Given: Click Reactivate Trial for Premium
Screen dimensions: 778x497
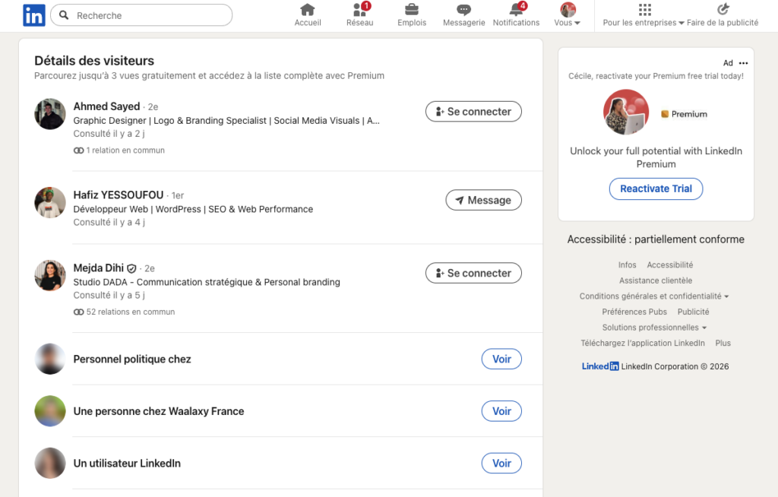Looking at the screenshot, I should [656, 188].
